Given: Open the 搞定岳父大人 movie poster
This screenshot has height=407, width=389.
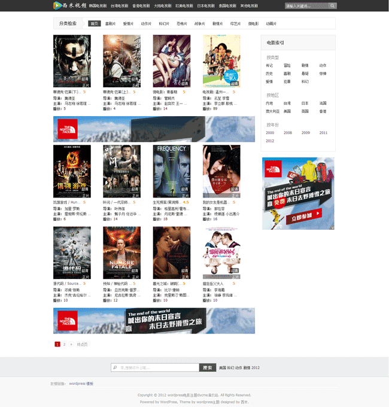Looking at the screenshot, I should pyautogui.click(x=221, y=253).
